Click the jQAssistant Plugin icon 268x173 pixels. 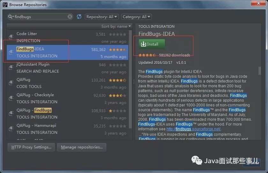click(x=11, y=68)
